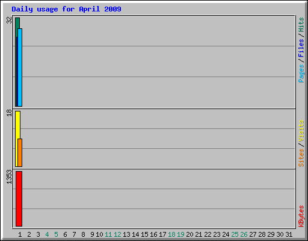Viewport: 308px width, 241px height.
Task: Select the cyan Pages bar for day 1
Action: click(x=20, y=67)
